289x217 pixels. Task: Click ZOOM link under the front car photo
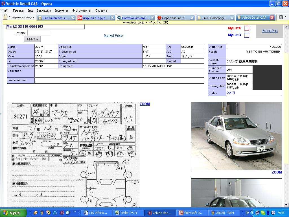click(x=277, y=172)
